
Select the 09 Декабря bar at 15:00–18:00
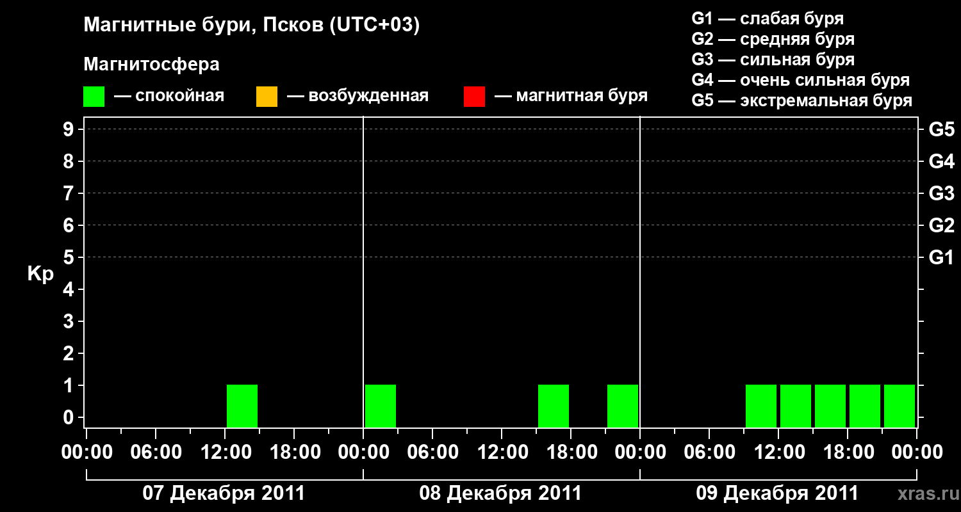tap(830, 406)
